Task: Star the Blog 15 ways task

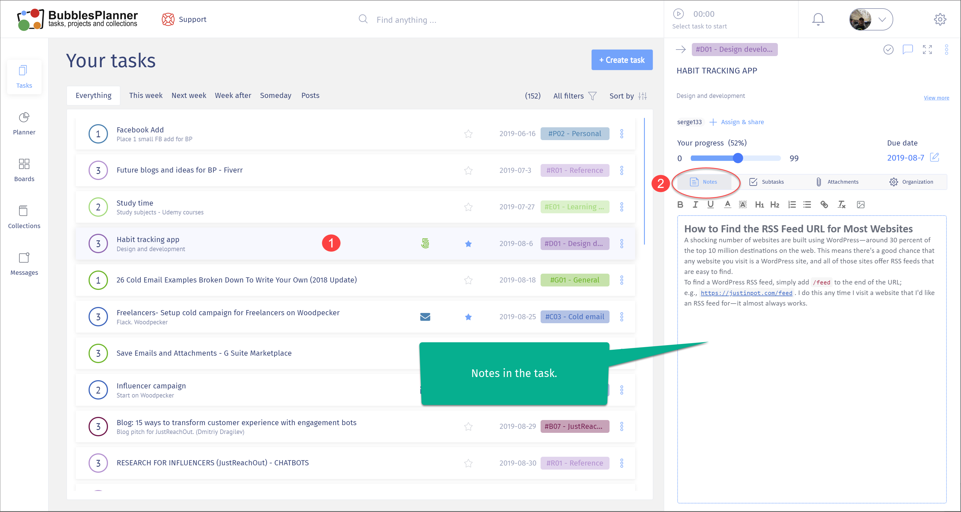Action: (468, 426)
